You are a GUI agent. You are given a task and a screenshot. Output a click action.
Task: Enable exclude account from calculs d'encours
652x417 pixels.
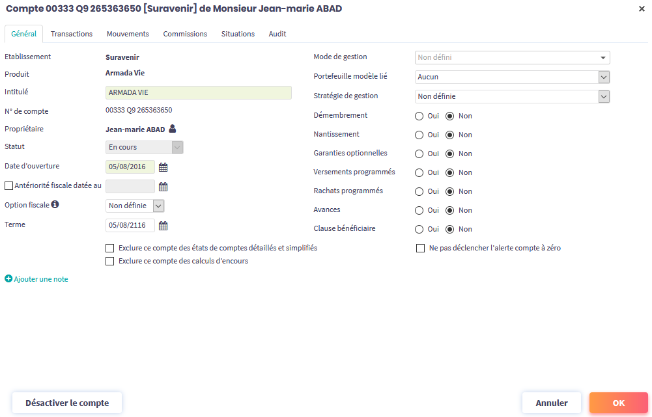point(109,261)
